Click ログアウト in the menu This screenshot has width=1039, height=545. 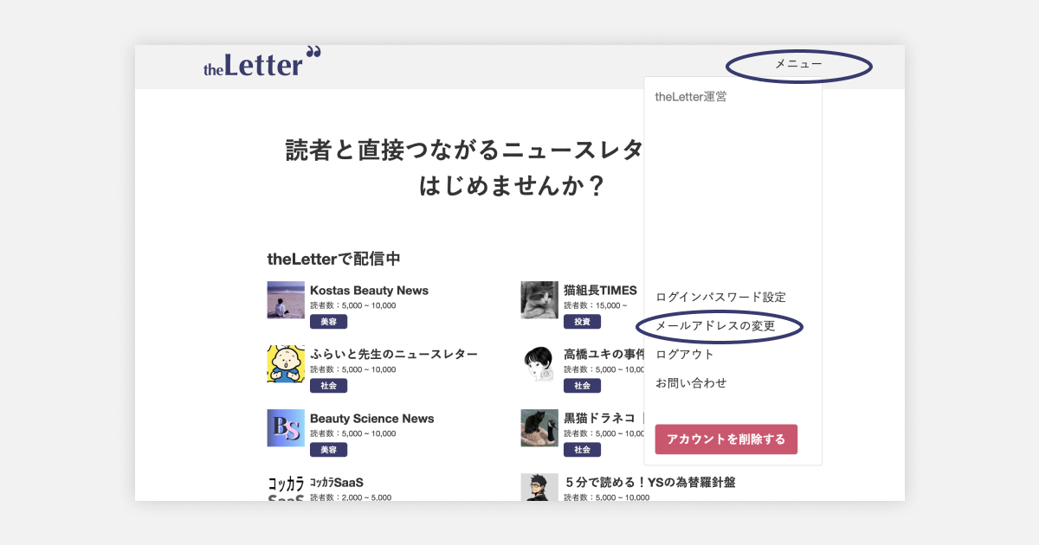685,355
